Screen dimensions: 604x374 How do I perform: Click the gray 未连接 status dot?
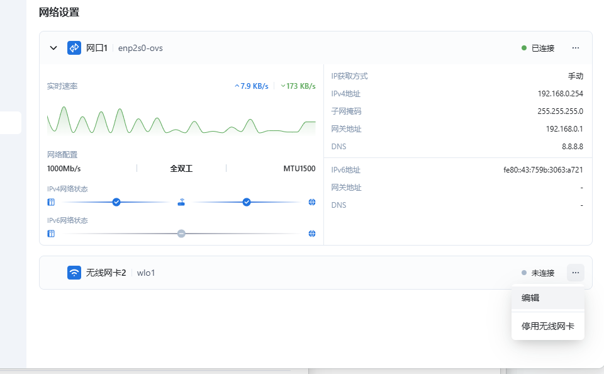524,273
